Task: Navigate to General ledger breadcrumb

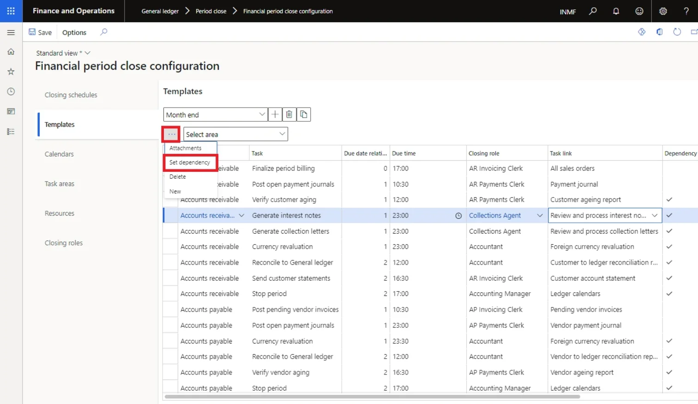Action: coord(160,11)
